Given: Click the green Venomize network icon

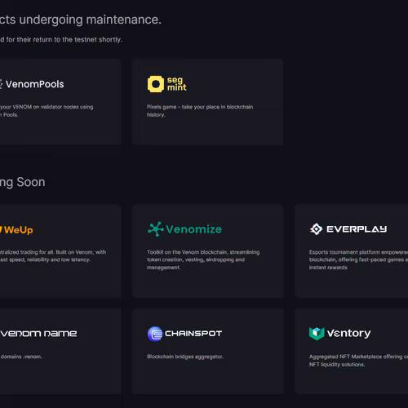Looking at the screenshot, I should 156,229.
